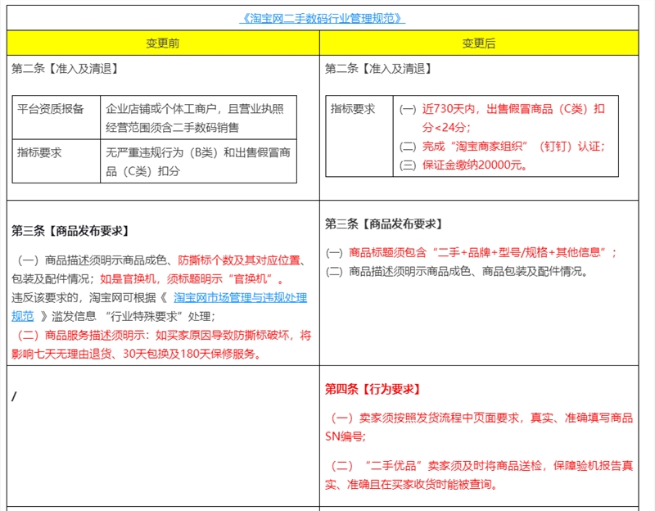Select 第二条【准入及清退】 heading in 变更后 column
Screen dimensions: 655x511
tap(378, 69)
